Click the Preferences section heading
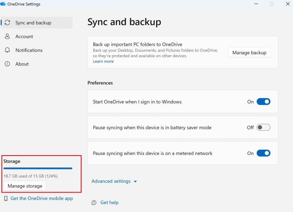The height and width of the screenshot is (212, 293). coord(100,83)
